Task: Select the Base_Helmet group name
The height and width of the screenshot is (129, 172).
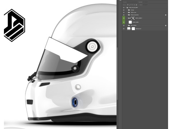Action: click(133, 25)
